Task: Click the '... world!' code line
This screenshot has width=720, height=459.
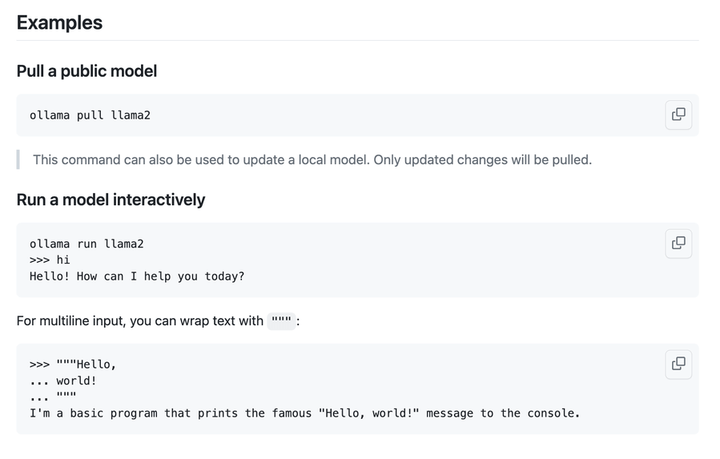Action: point(63,380)
